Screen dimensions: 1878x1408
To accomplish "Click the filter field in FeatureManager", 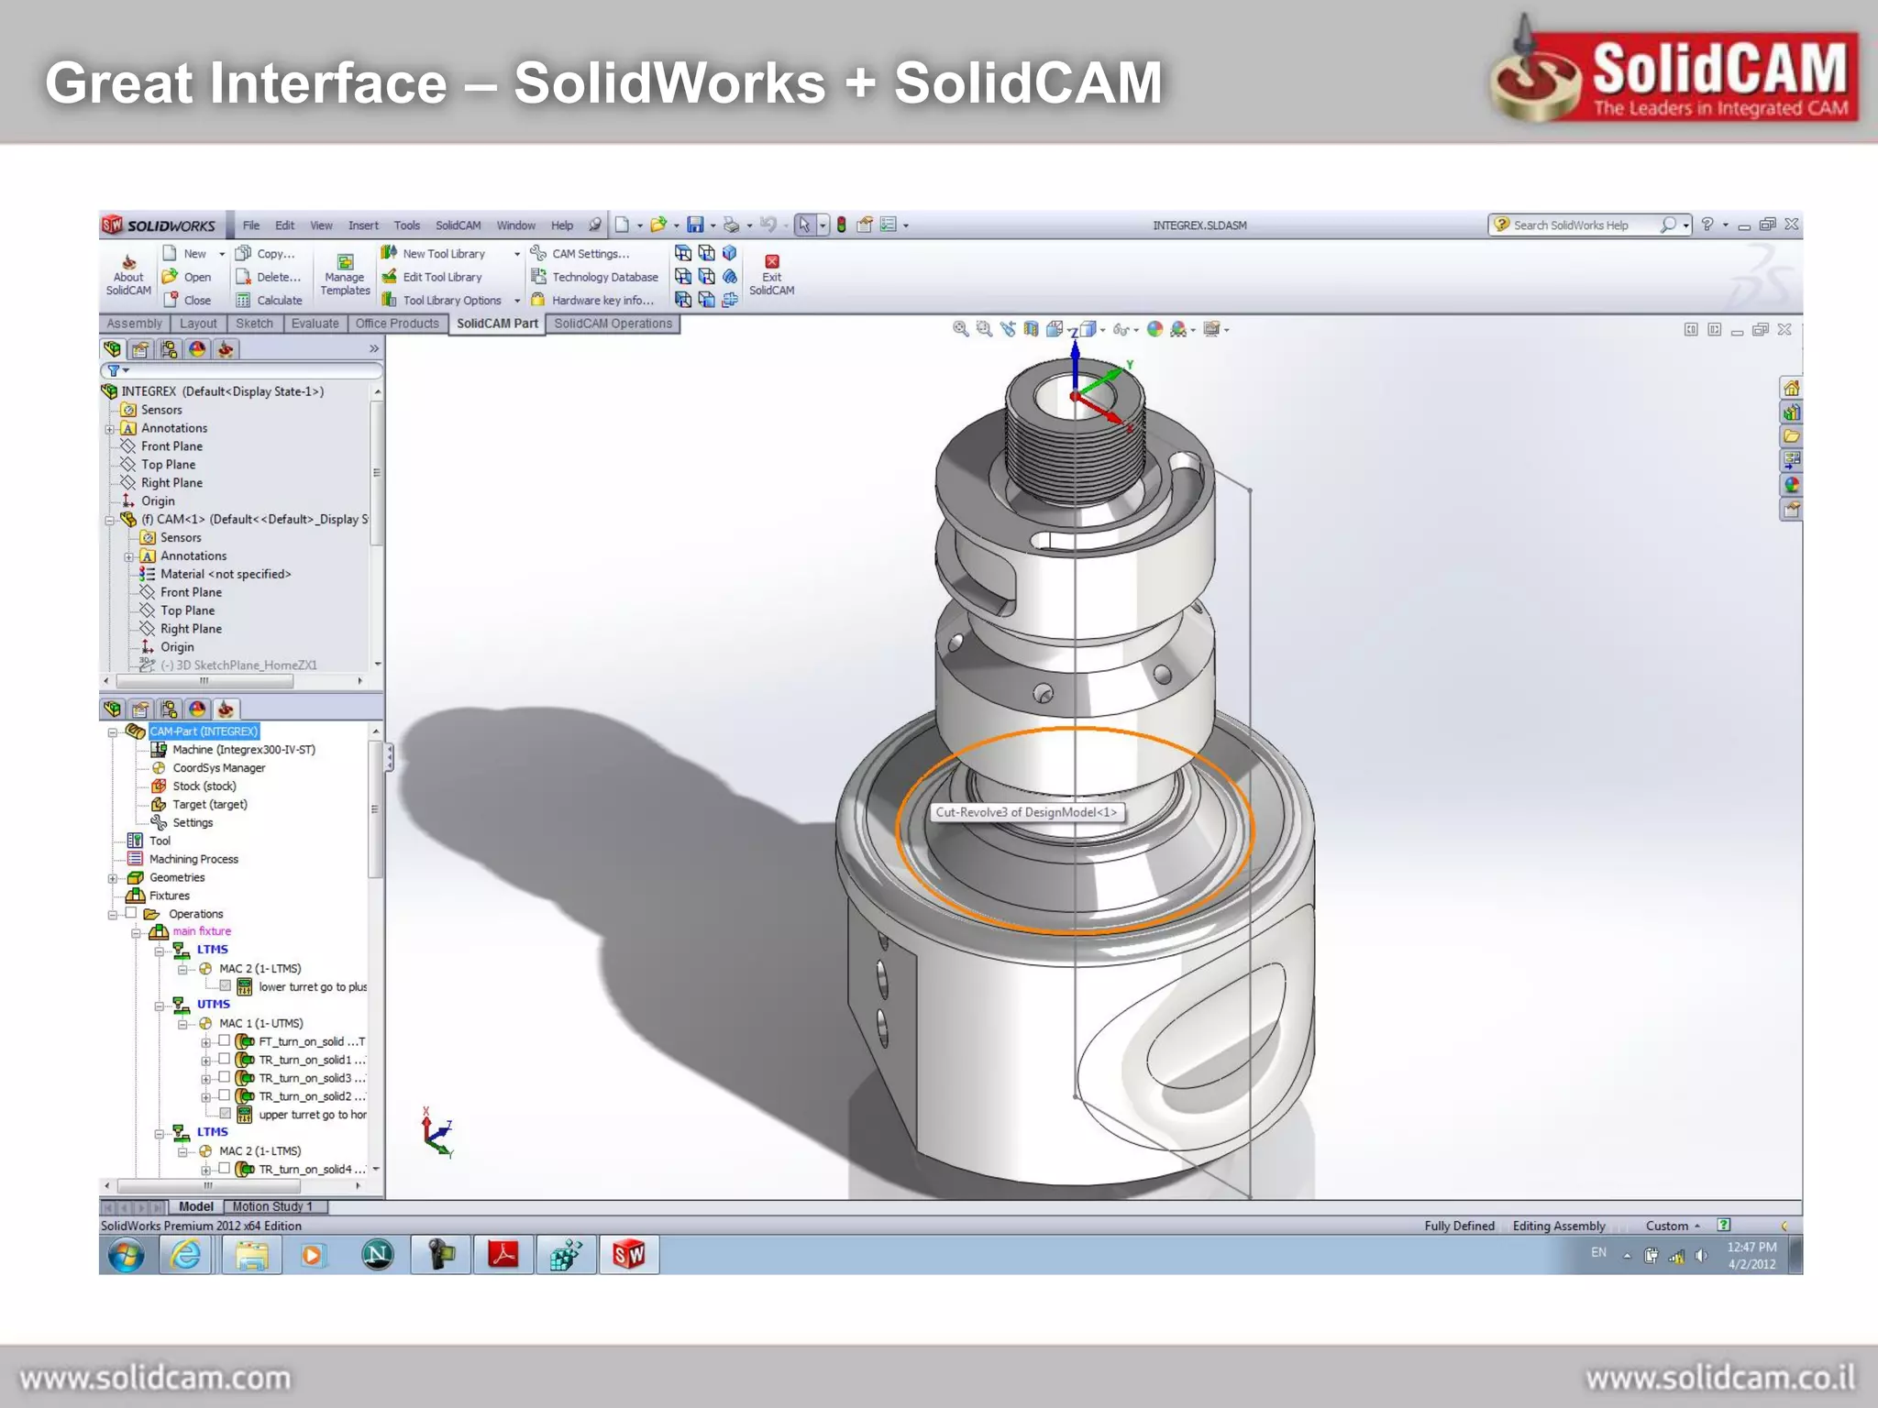I will click(x=241, y=370).
